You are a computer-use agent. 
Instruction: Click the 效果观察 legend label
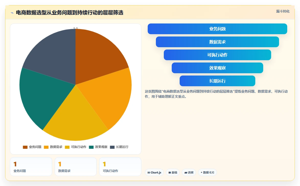pyautogui.click(x=101, y=147)
